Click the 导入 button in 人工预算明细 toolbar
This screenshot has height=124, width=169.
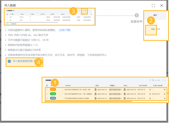[84, 11]
